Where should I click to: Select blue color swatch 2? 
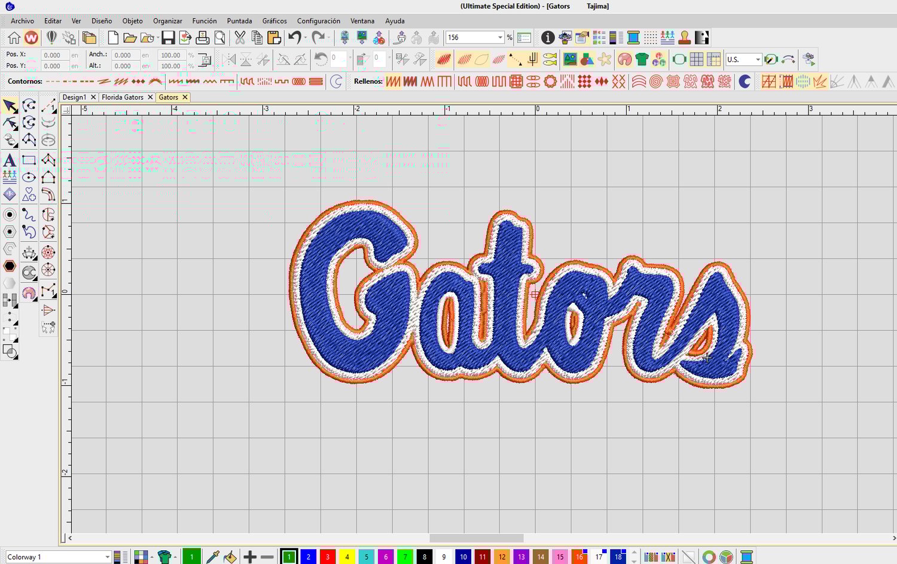pyautogui.click(x=308, y=557)
